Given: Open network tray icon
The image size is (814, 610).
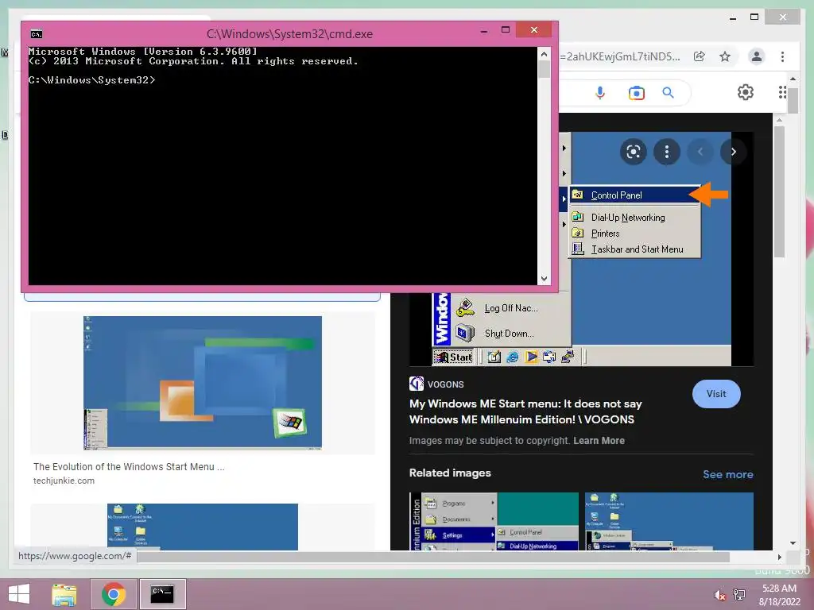Looking at the screenshot, I should pyautogui.click(x=739, y=595).
